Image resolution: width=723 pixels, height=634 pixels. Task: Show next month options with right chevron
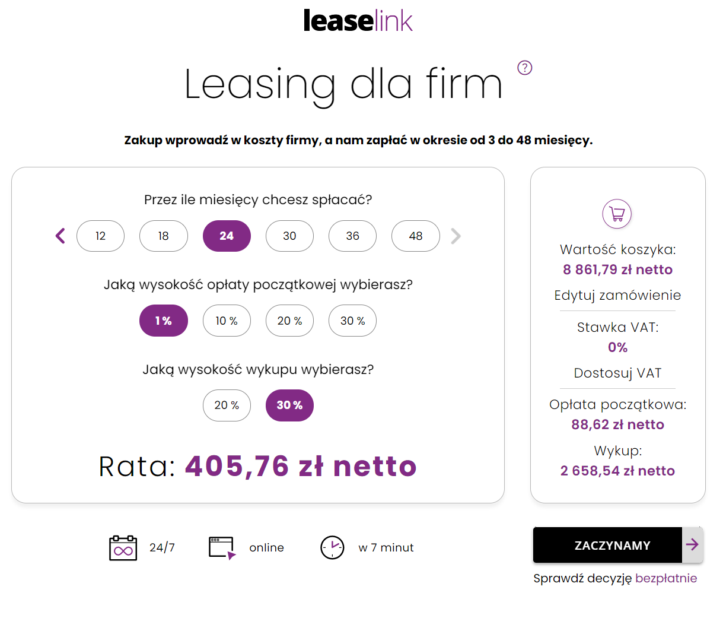click(x=456, y=236)
